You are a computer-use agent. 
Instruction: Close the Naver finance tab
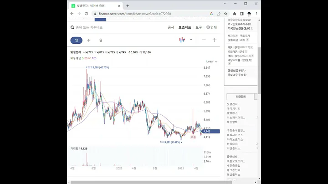coord(119,6)
